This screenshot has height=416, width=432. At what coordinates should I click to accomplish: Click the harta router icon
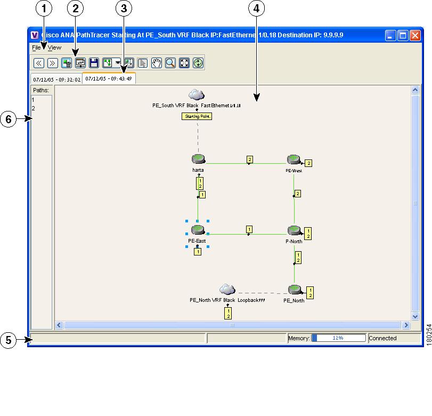tap(198, 159)
